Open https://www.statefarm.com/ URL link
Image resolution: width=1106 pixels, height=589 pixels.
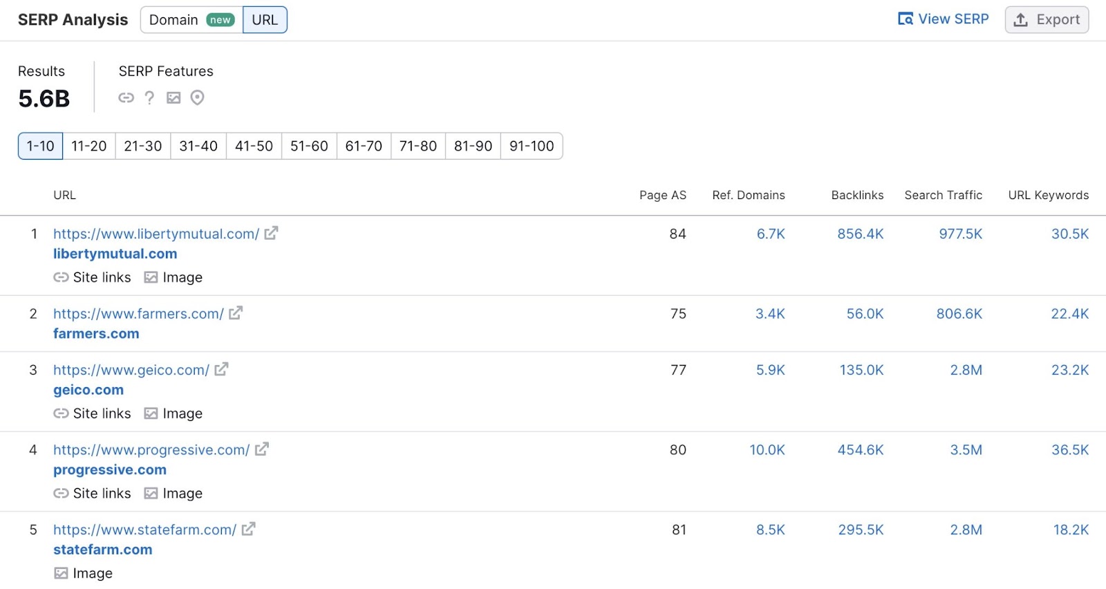click(145, 530)
